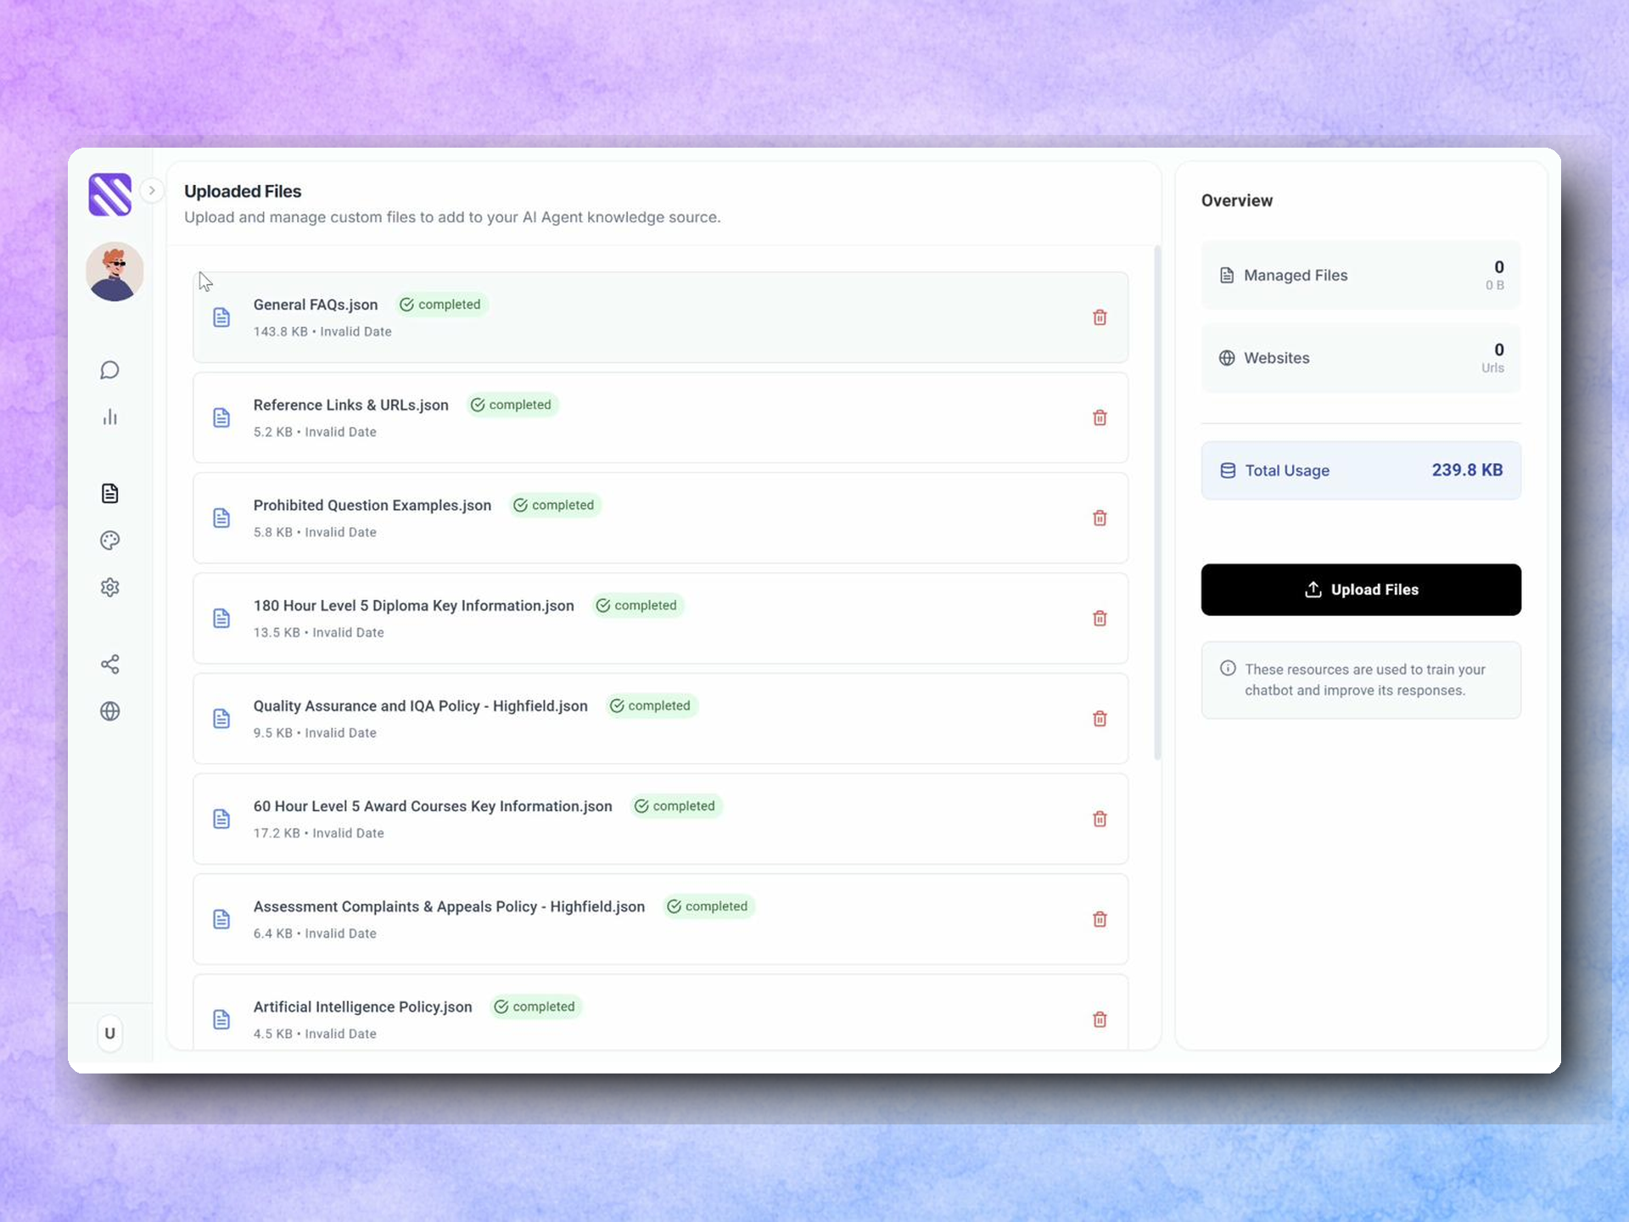Screen dimensions: 1629x1222
Task: Delete the Artificial Intelligence Policy.json file
Action: [x=1099, y=1019]
